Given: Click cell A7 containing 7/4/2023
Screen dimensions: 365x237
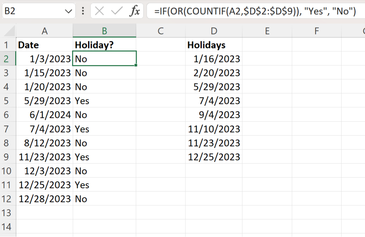Looking at the screenshot, I should tap(45, 129).
